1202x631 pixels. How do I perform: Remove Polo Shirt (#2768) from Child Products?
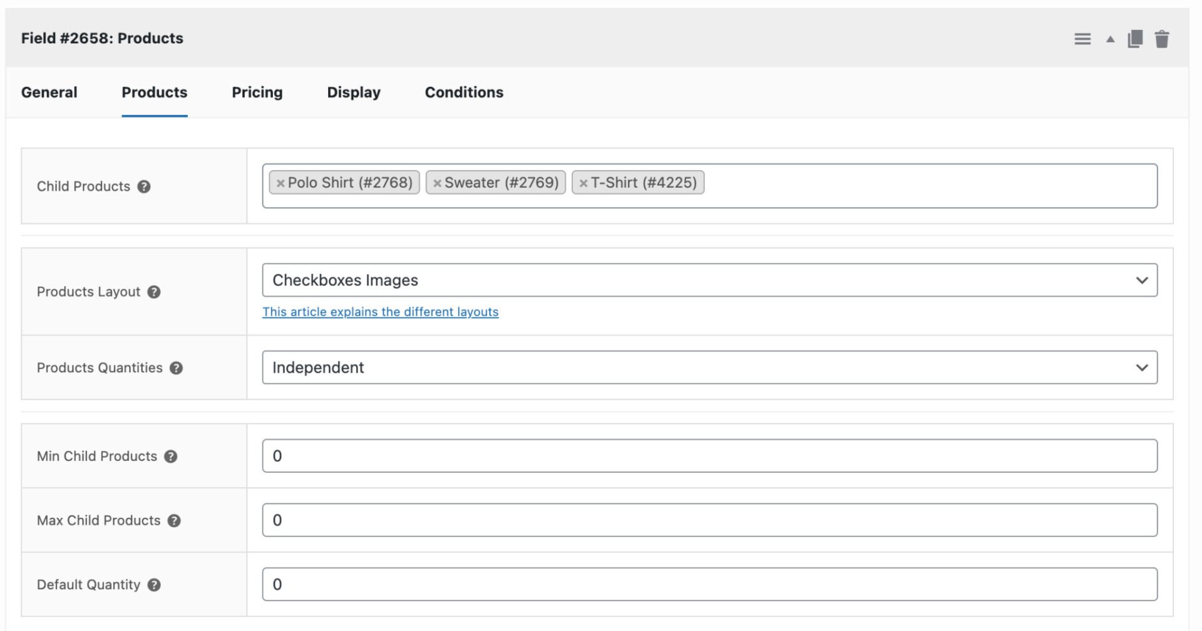[281, 183]
